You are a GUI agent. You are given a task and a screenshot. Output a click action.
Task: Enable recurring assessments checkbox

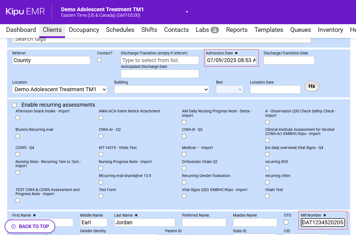pyautogui.click(x=15, y=105)
